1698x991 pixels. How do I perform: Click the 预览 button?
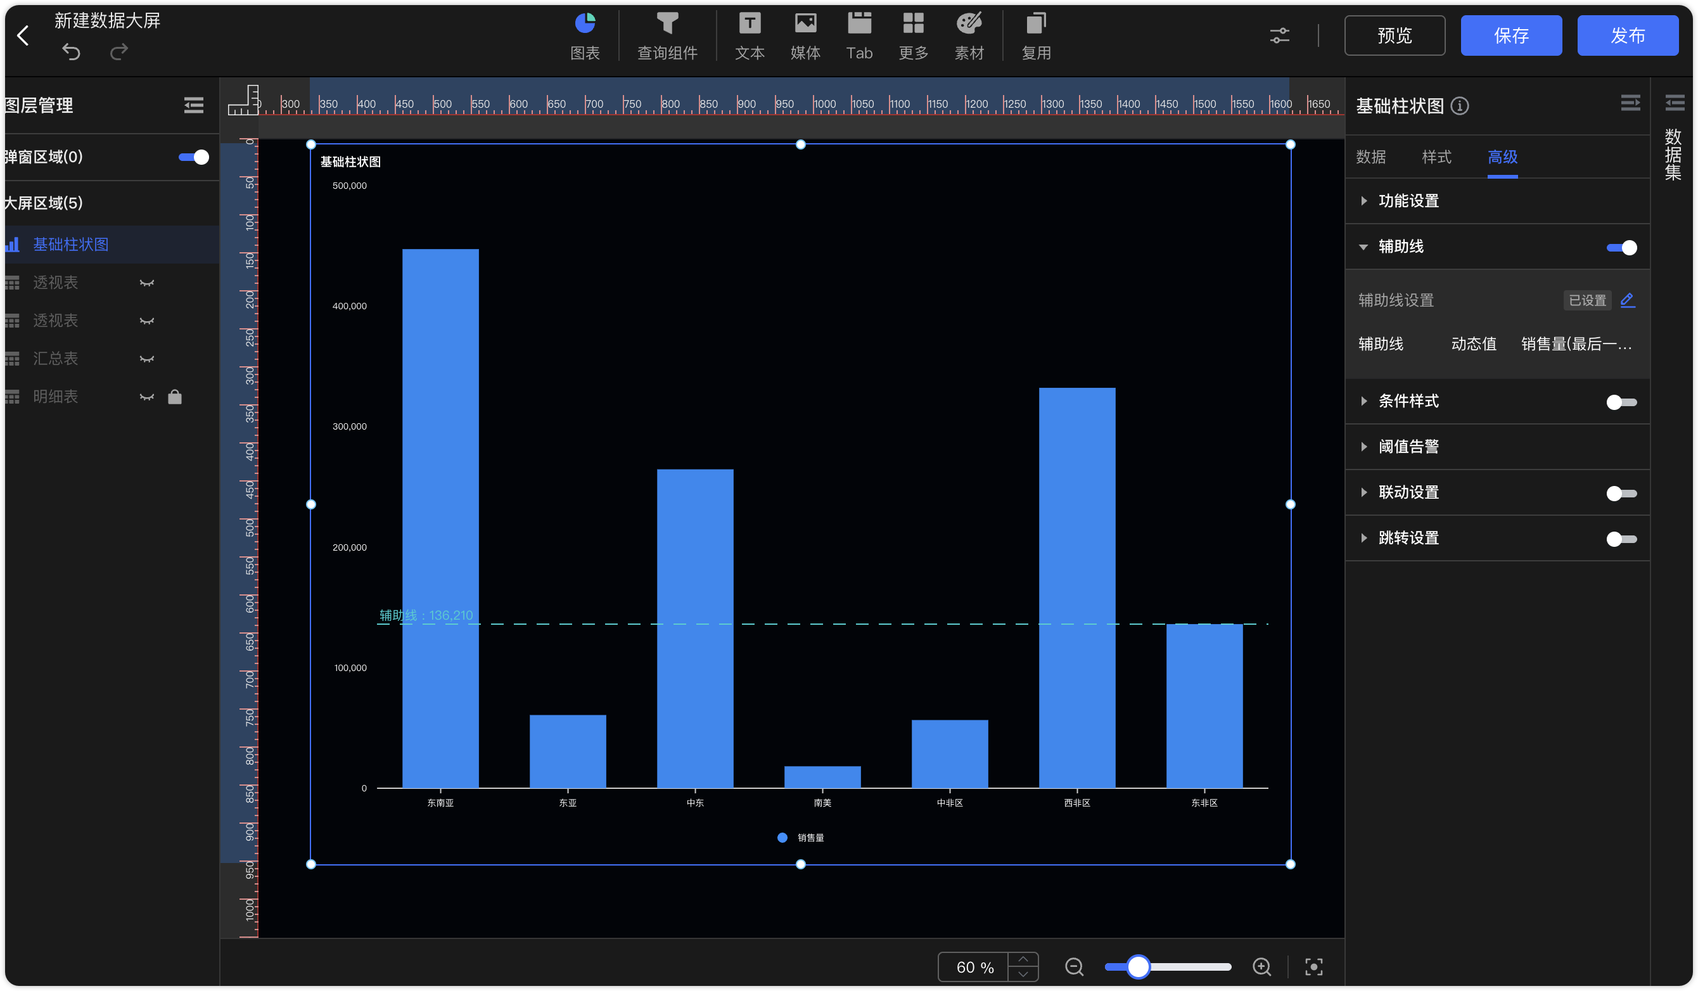[1394, 35]
